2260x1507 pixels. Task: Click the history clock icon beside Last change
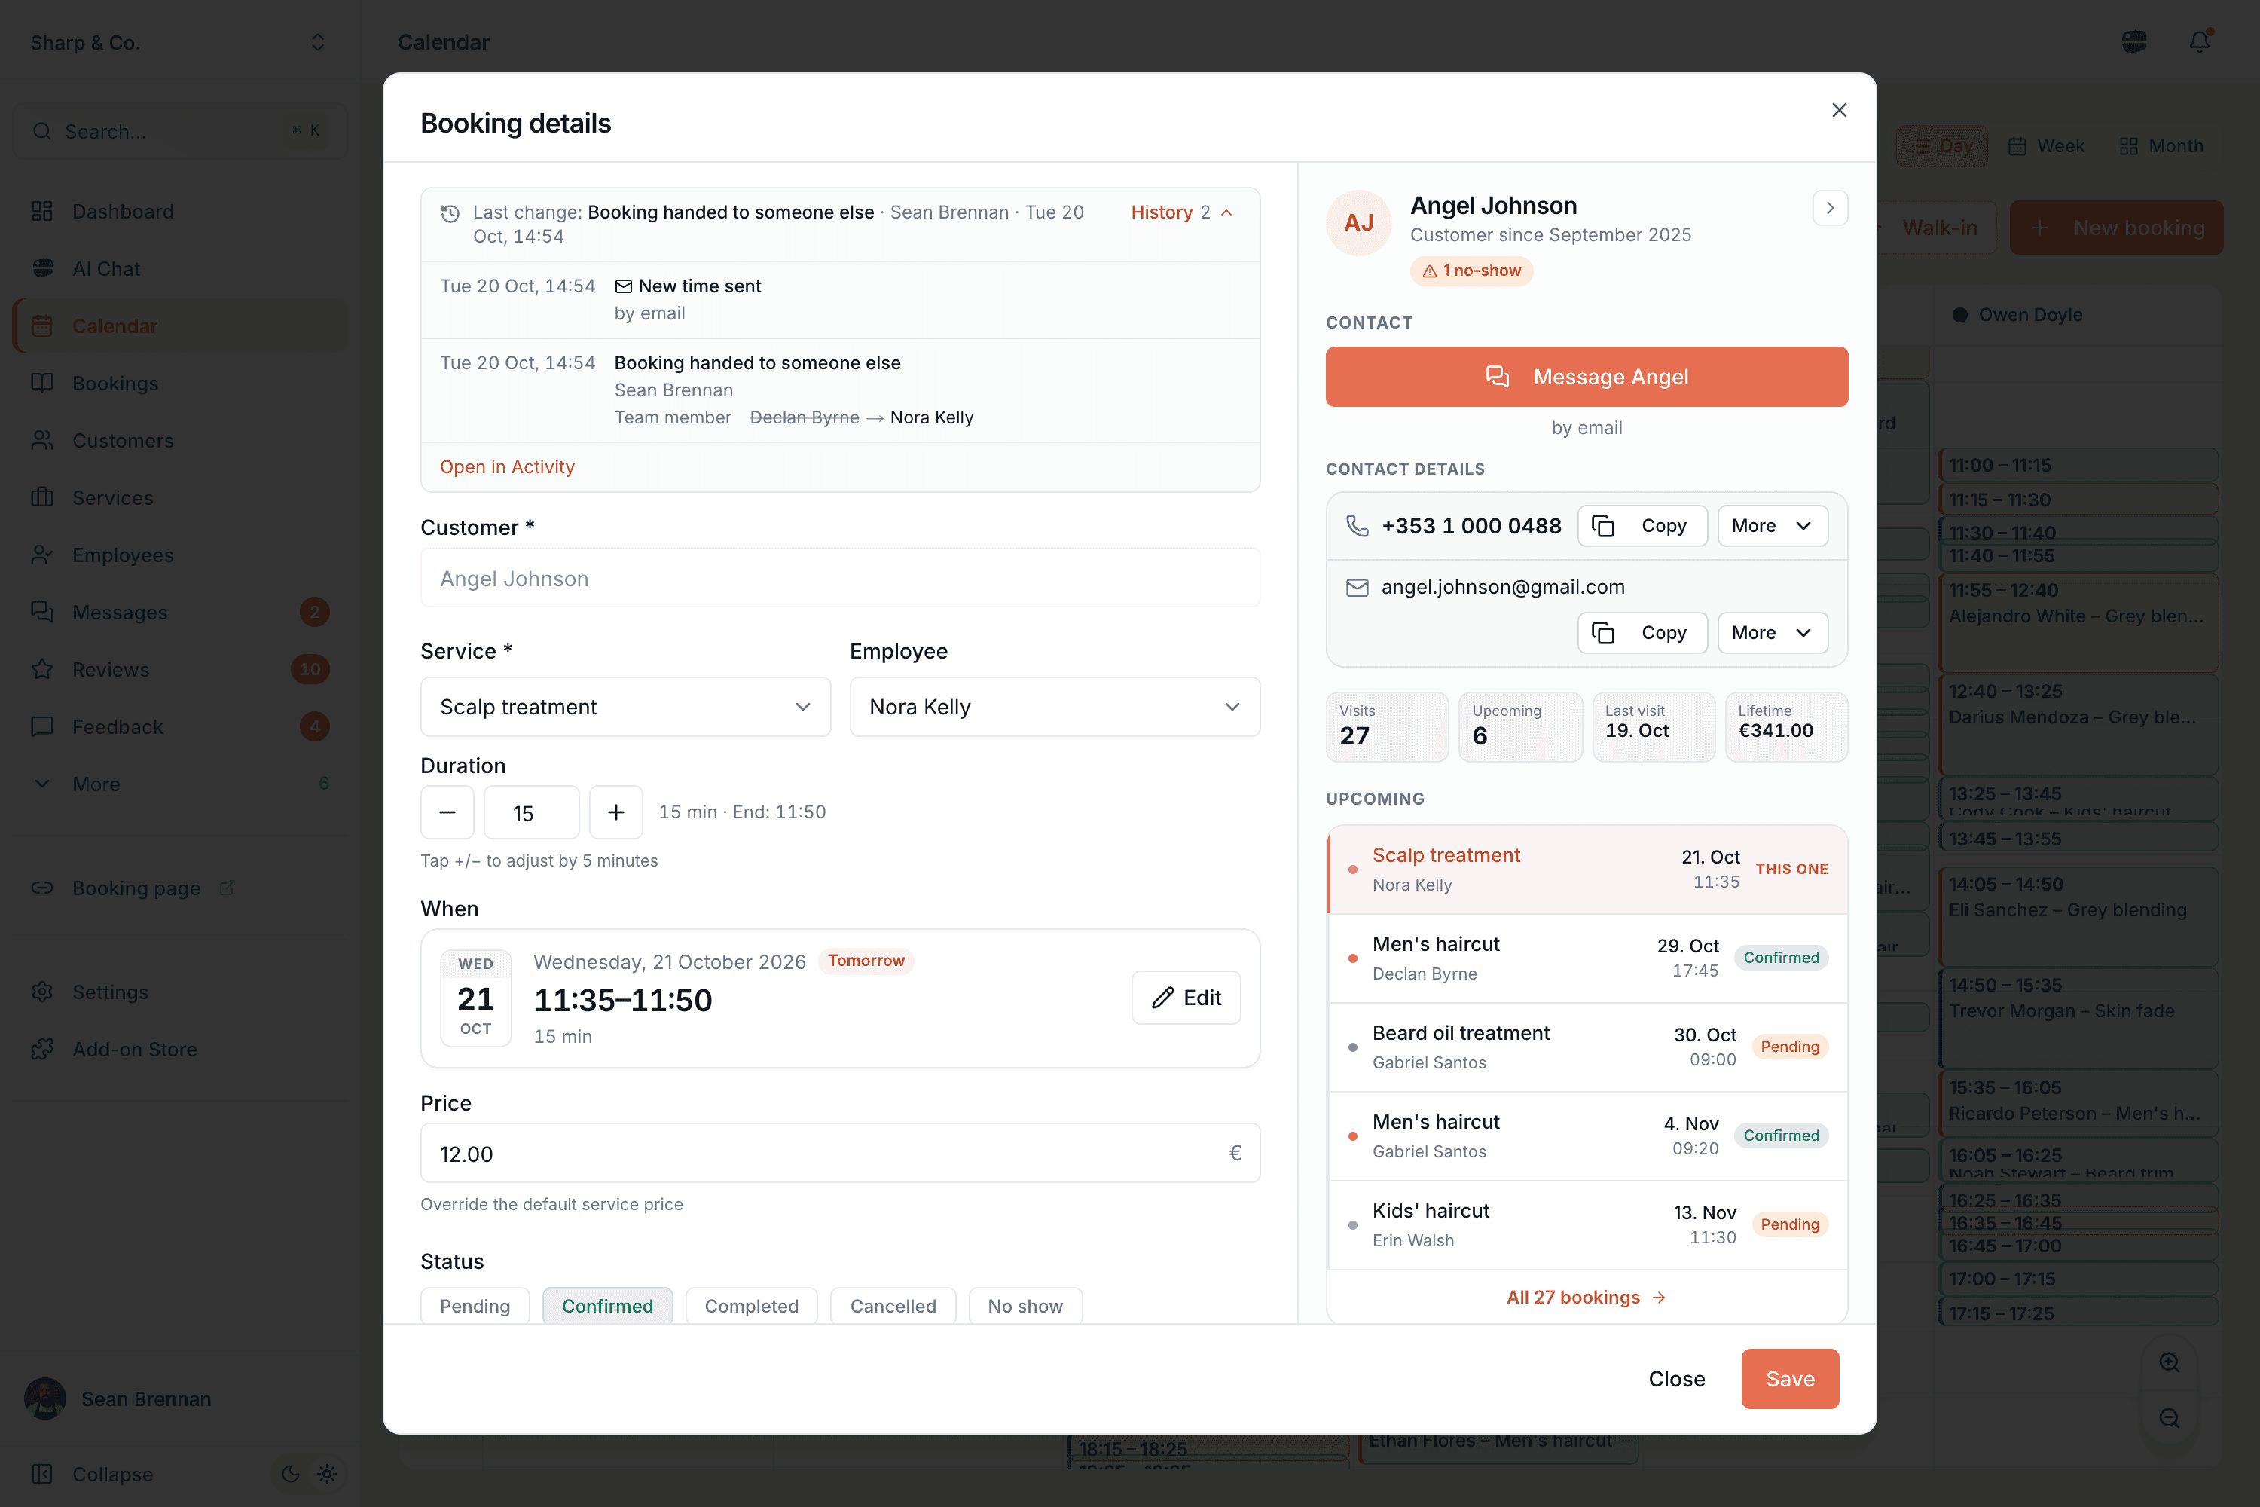(450, 213)
